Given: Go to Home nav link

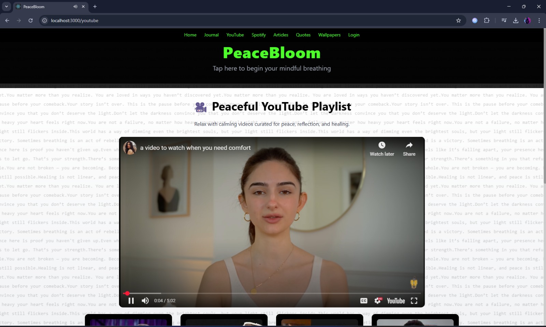Looking at the screenshot, I should pos(190,35).
